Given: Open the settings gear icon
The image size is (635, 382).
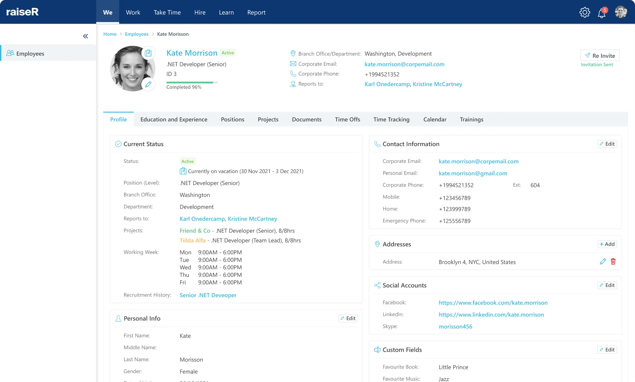Looking at the screenshot, I should coord(584,12).
